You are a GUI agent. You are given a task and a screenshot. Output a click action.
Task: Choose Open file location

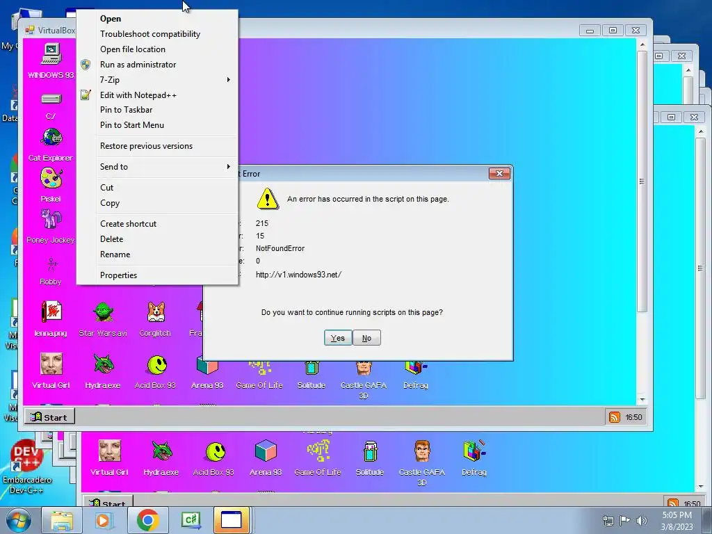pos(157,49)
